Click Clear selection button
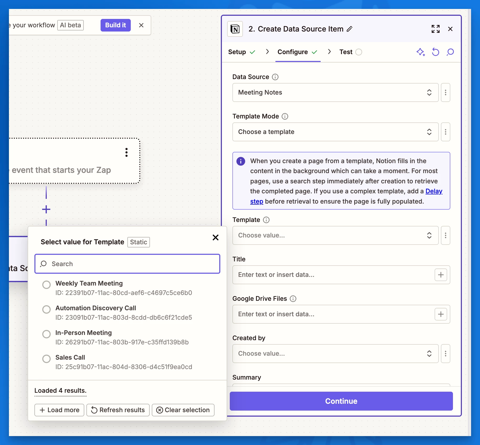 (x=183, y=410)
